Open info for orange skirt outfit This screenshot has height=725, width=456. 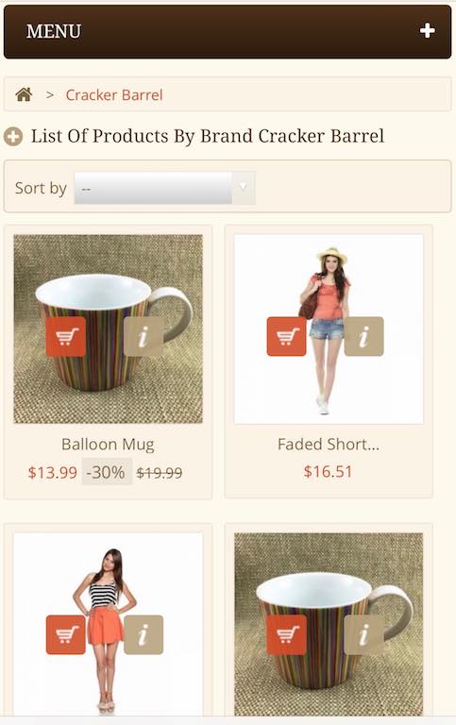tap(144, 634)
